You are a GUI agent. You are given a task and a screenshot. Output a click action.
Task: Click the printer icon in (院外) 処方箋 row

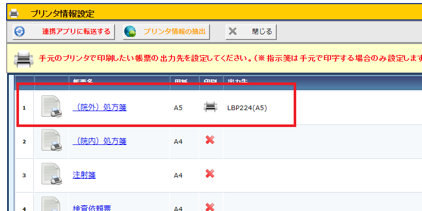210,107
